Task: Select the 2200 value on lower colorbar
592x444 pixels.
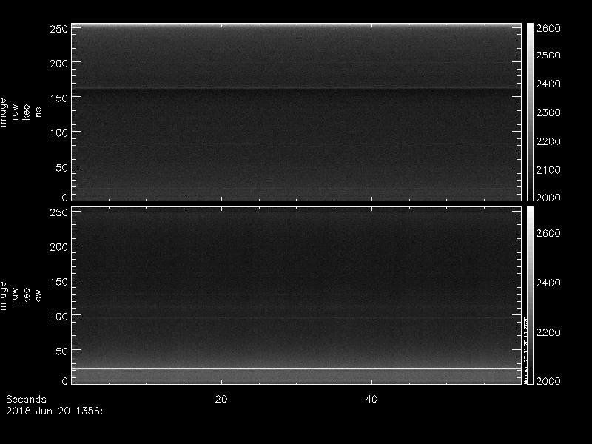Action: [x=548, y=332]
